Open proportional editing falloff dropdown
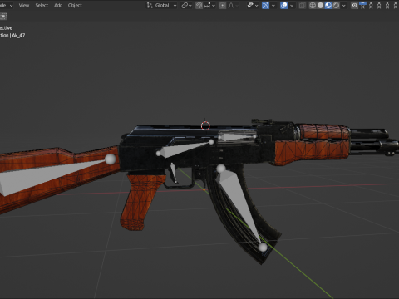The height and width of the screenshot is (299, 399). click(x=233, y=5)
